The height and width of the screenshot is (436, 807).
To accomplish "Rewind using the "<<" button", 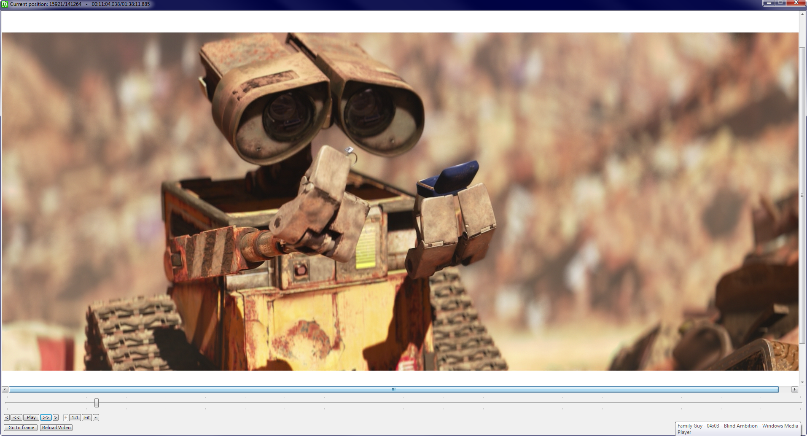I will (16, 417).
